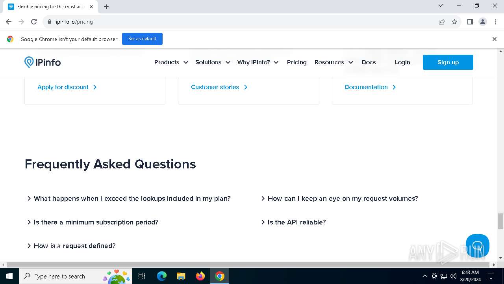Open the chat support widget

coord(477,245)
